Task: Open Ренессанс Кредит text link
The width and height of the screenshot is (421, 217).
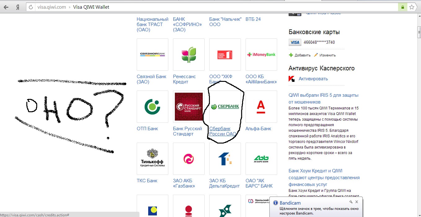Action: [184, 79]
